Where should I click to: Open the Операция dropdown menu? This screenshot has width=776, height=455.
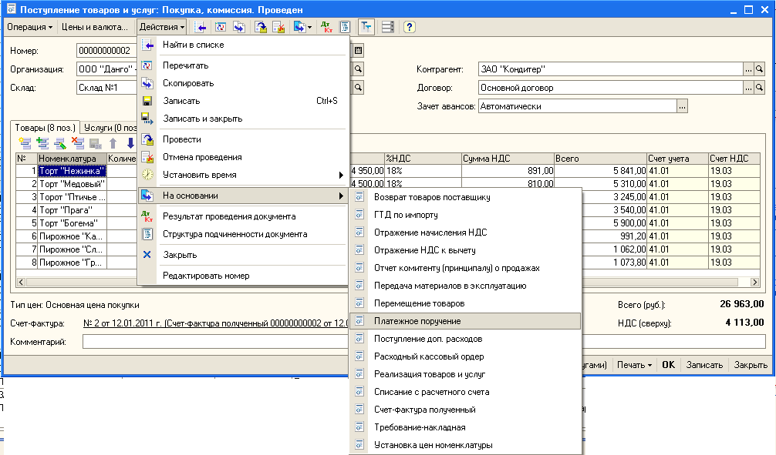(x=30, y=27)
